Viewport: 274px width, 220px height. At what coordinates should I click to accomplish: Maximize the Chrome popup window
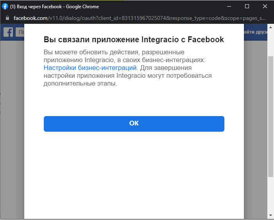[247, 7]
